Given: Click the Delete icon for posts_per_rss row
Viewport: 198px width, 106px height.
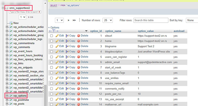Looking at the screenshot, I should (79, 94).
